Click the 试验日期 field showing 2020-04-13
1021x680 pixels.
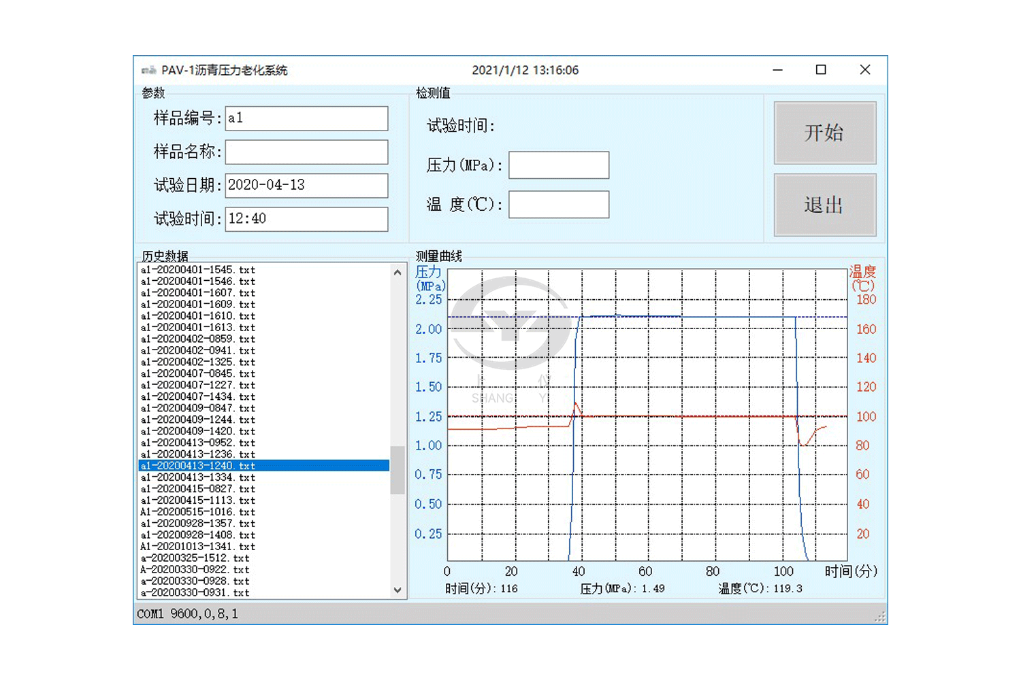(306, 185)
